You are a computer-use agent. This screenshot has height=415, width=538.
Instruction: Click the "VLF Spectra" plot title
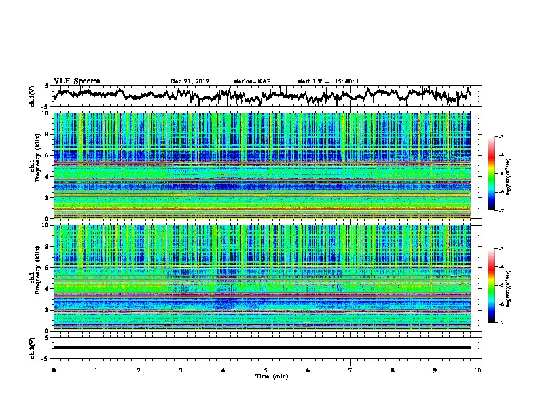pyautogui.click(x=77, y=81)
